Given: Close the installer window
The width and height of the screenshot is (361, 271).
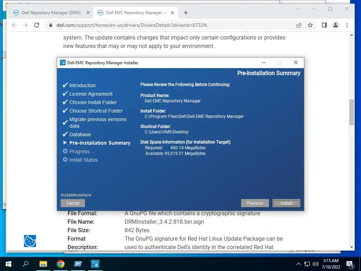Looking at the screenshot, I should pos(296,63).
